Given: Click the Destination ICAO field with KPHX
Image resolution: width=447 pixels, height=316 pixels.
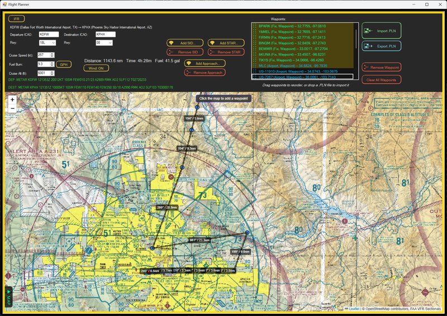Looking at the screenshot, I should pos(106,34).
